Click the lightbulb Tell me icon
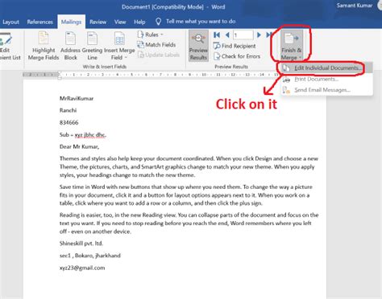Screen dimensions: 382x299 (158, 22)
